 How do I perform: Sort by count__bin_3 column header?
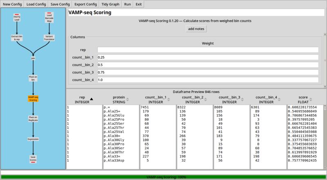(231, 99)
